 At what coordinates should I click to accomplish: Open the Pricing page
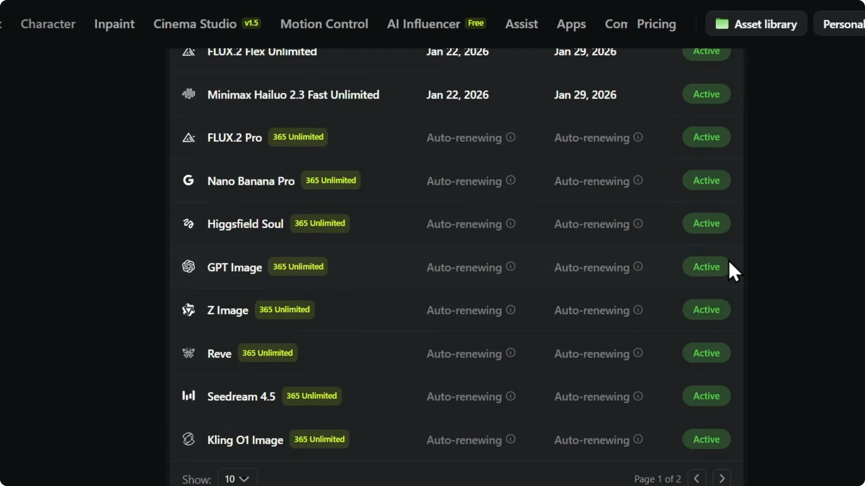[656, 24]
